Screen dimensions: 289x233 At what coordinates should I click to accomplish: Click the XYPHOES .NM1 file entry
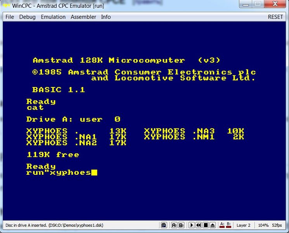click(194, 137)
